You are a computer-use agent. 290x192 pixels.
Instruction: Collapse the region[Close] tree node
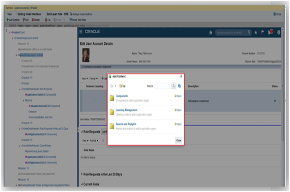10,33
